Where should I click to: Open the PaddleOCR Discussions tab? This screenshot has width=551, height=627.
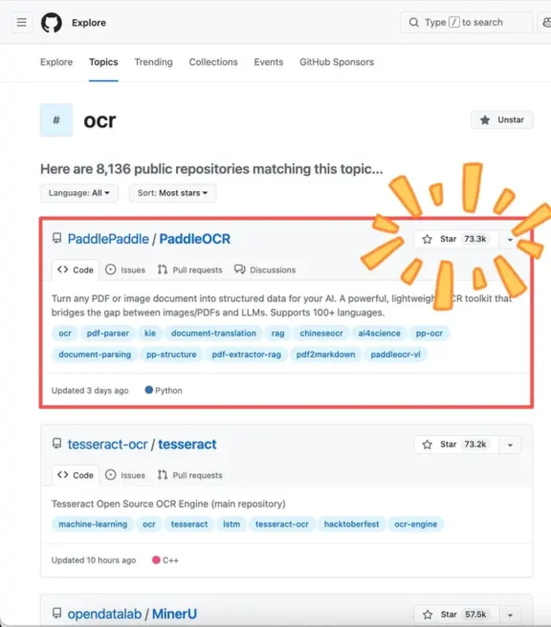click(265, 270)
